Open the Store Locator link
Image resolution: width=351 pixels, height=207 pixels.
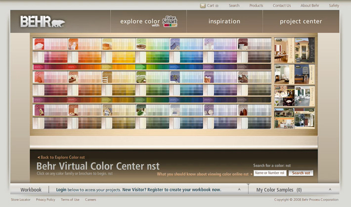(x=21, y=200)
